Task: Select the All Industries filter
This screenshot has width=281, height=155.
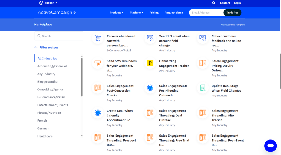Action: pos(47,59)
